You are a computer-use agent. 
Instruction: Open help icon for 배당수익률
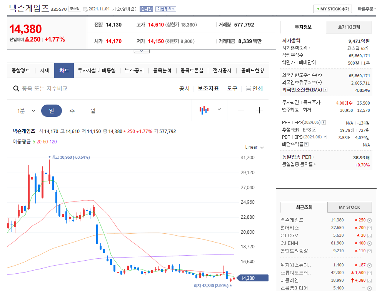[x=307, y=145]
